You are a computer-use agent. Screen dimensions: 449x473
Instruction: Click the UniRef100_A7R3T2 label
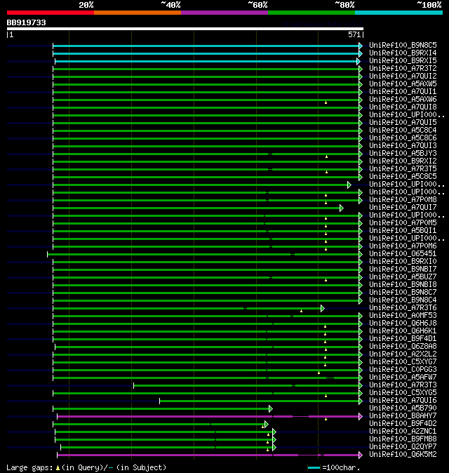coord(403,69)
